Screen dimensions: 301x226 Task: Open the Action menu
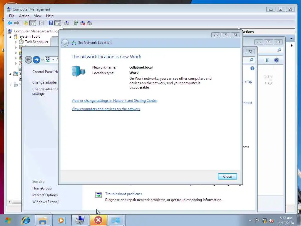pos(24,16)
